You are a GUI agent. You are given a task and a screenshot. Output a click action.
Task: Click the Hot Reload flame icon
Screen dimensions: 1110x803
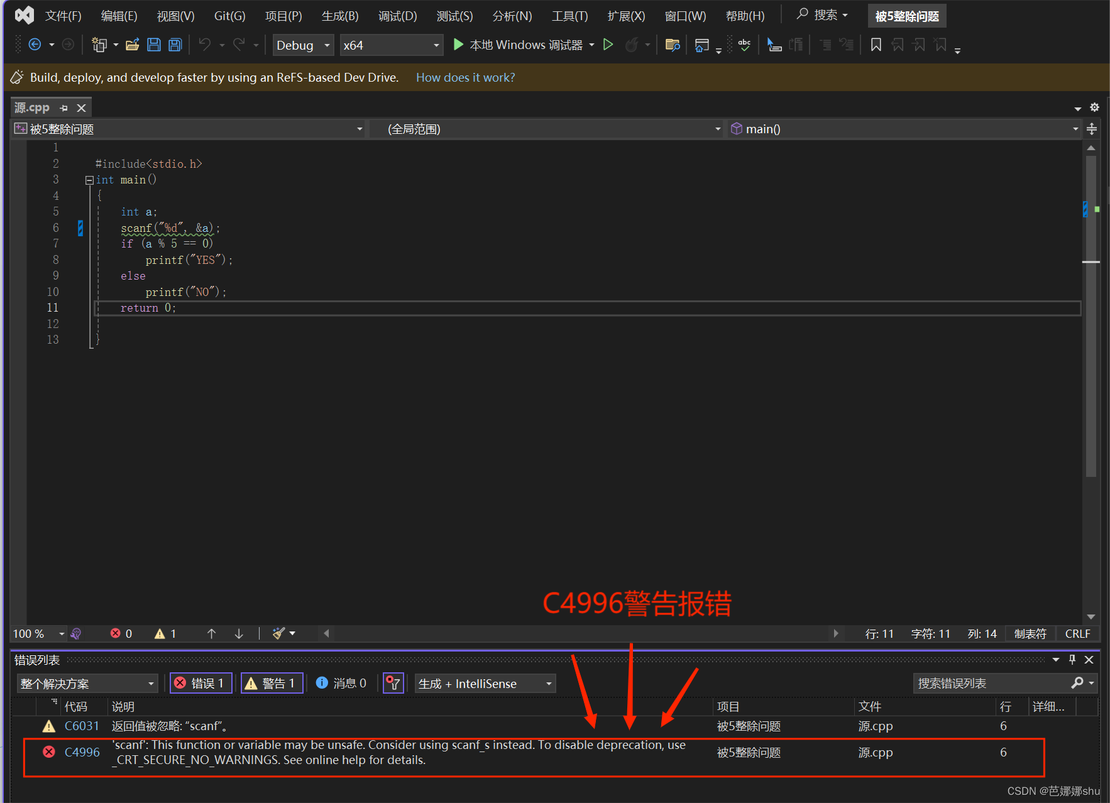coord(633,45)
